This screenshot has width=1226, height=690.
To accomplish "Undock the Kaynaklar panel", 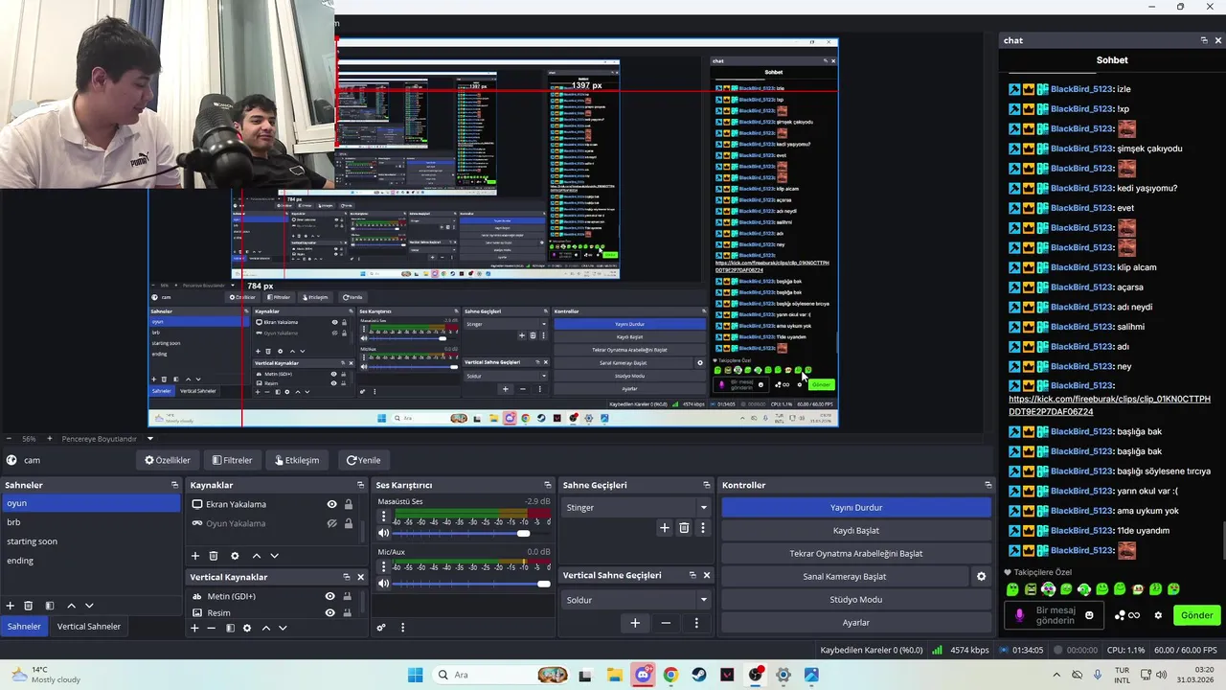I will pyautogui.click(x=360, y=485).
